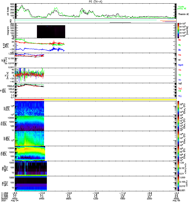Click the Aug 05 date label
191x204 pixels.
click(x=176, y=201)
